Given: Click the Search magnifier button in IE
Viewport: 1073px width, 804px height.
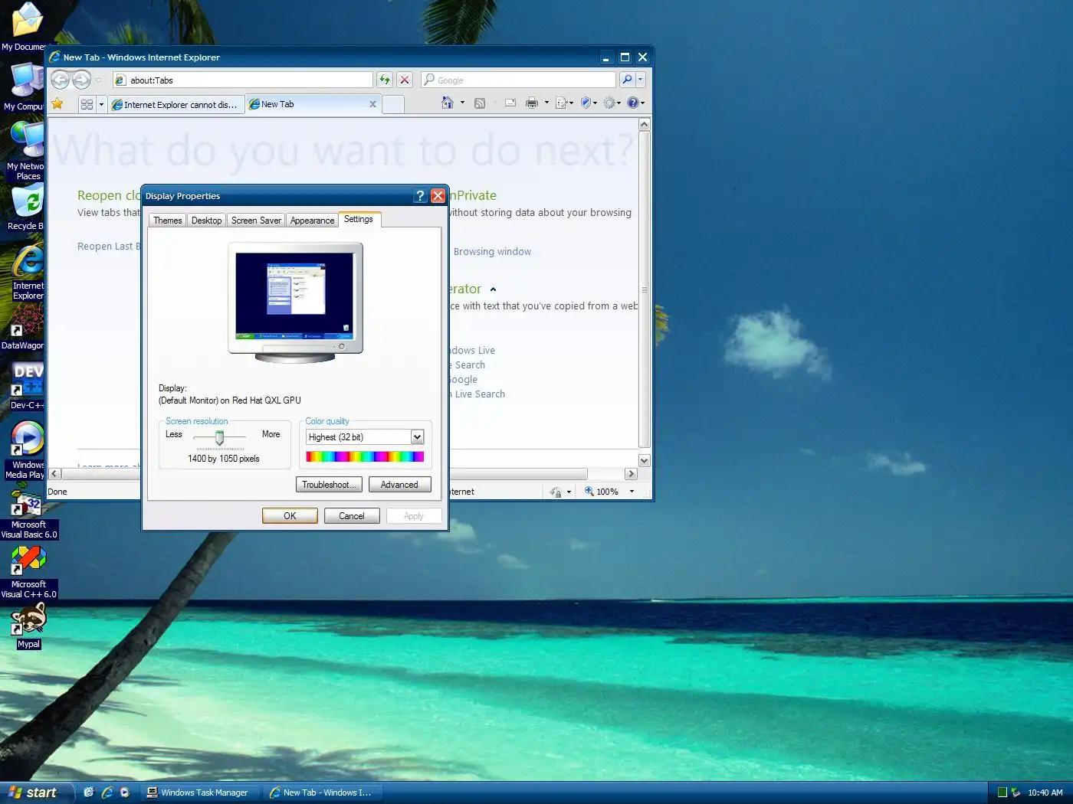Looking at the screenshot, I should [627, 80].
